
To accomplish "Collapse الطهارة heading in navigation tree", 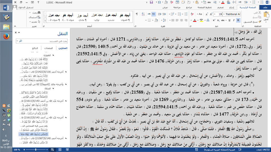I will (x=53, y=55).
